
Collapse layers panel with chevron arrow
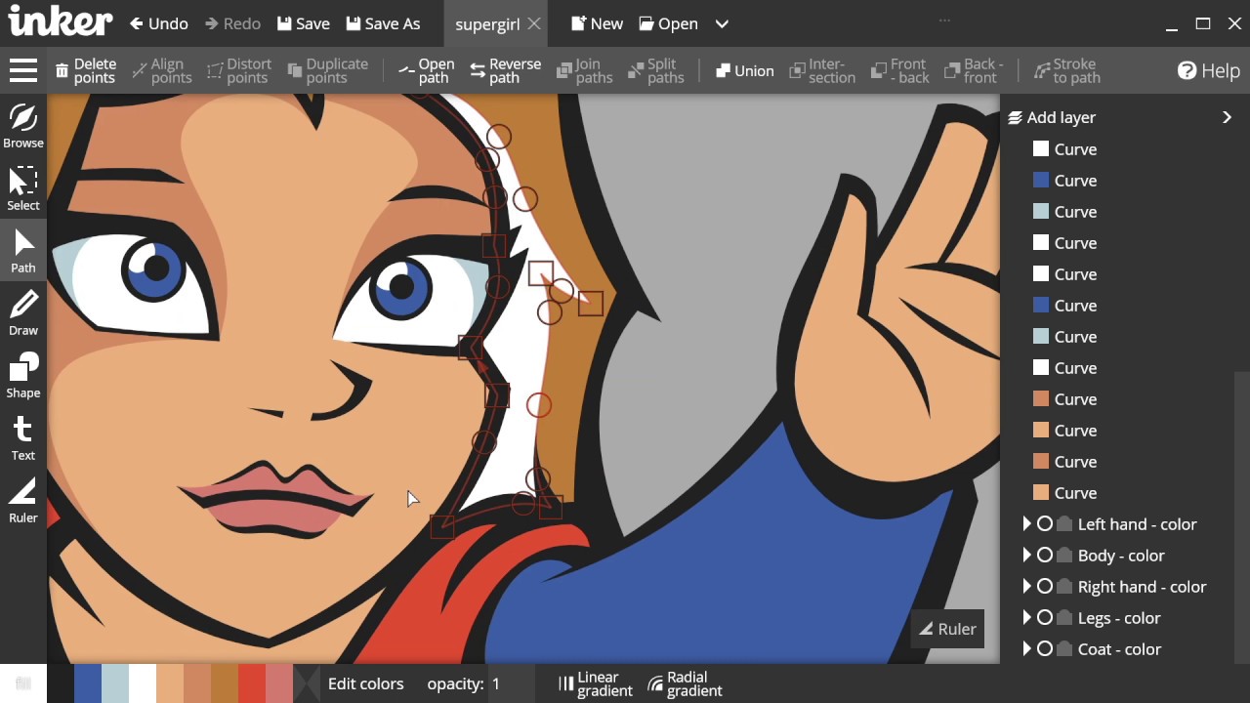tap(1227, 117)
